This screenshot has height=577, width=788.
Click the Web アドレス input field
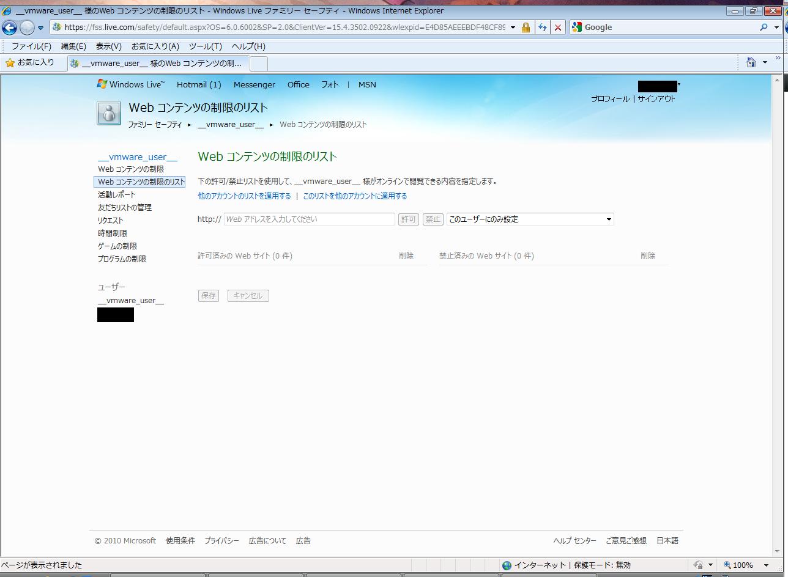pyautogui.click(x=310, y=219)
